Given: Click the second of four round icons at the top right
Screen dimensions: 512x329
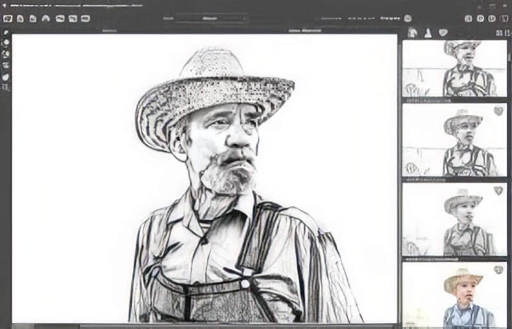Looking at the screenshot, I should tap(480, 19).
